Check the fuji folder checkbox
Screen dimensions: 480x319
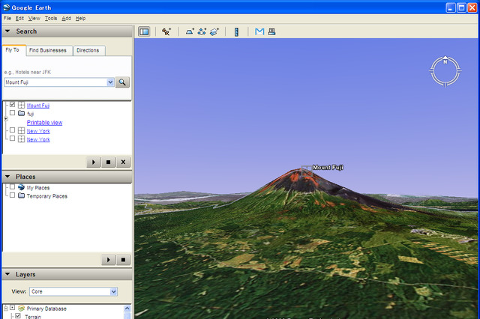tap(12, 113)
